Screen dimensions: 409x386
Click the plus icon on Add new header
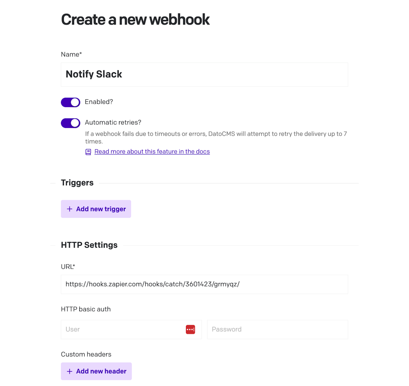click(x=70, y=371)
